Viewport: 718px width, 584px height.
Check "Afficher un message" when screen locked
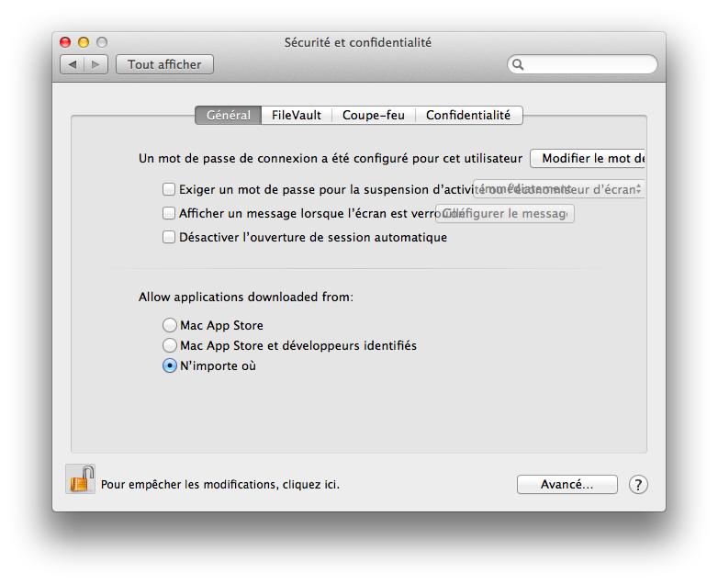169,213
